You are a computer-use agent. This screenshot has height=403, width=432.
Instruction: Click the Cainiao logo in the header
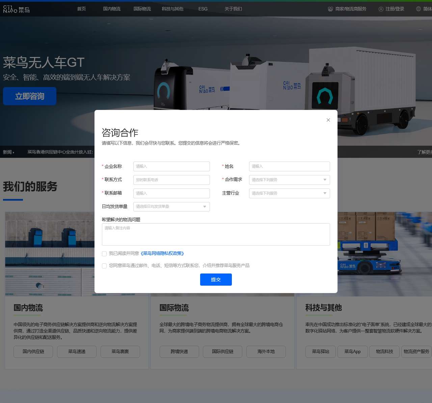point(16,9)
